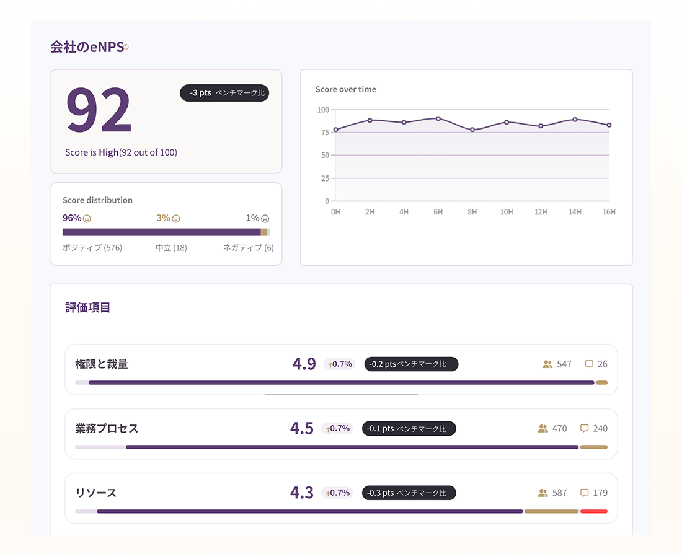Image resolution: width=682 pixels, height=554 pixels.
Task: Click the respondents icon in リソース row
Action: (x=543, y=493)
